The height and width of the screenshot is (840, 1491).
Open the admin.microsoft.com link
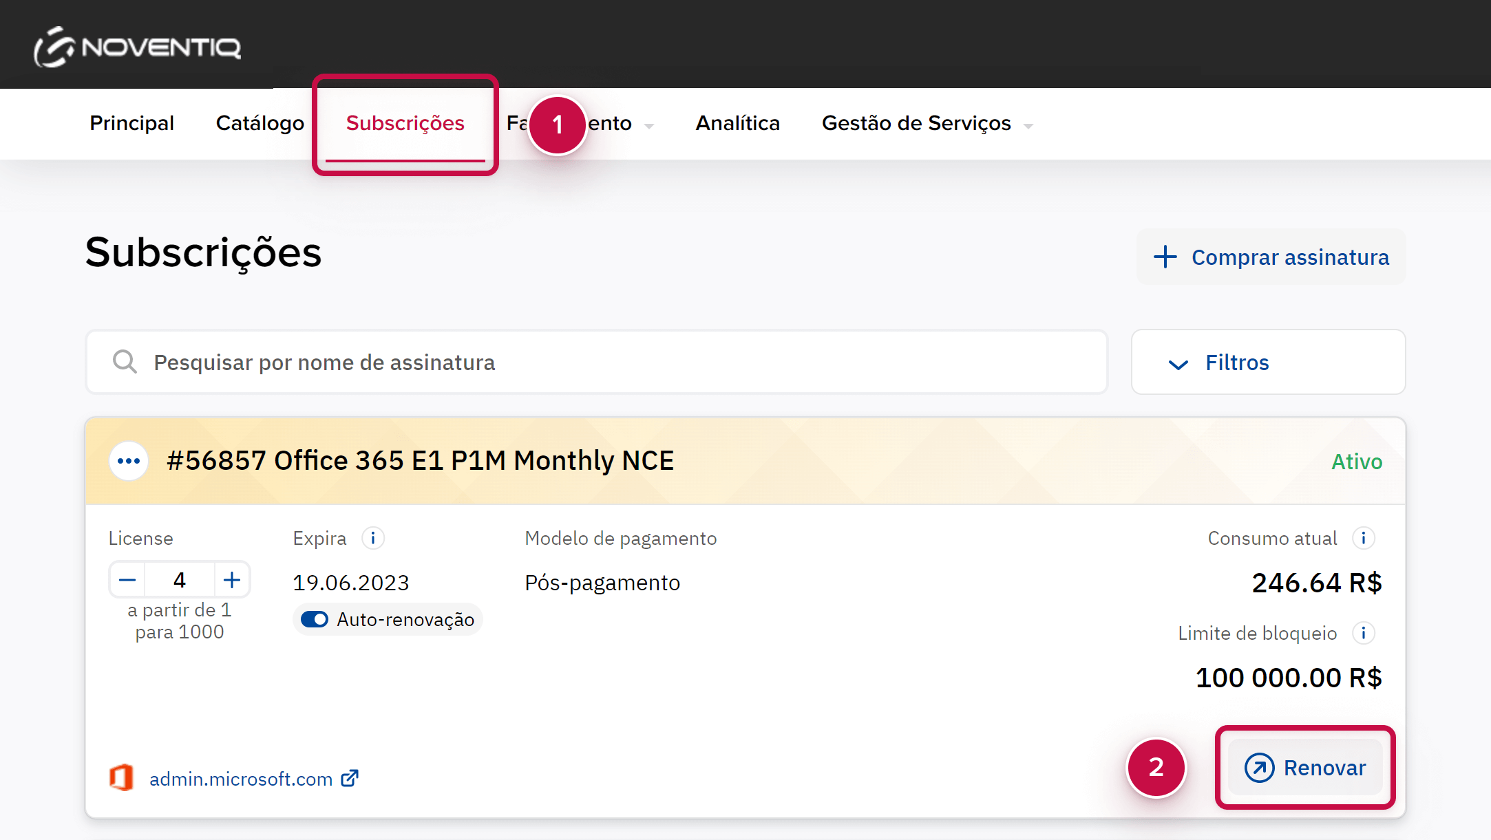click(241, 779)
